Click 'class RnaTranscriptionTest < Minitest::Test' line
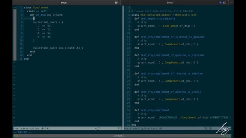Image resolution: width=246 pixels, height=138 pixels. (x=164, y=15)
